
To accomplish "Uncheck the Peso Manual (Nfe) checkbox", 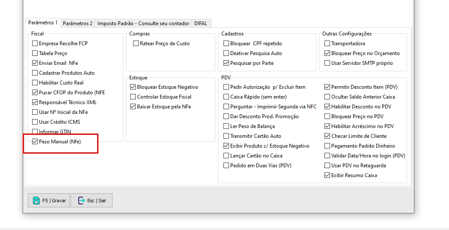I will 35,142.
